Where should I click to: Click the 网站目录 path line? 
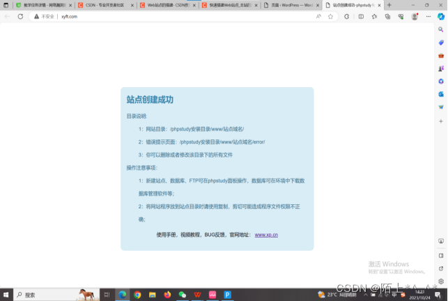tap(191, 129)
